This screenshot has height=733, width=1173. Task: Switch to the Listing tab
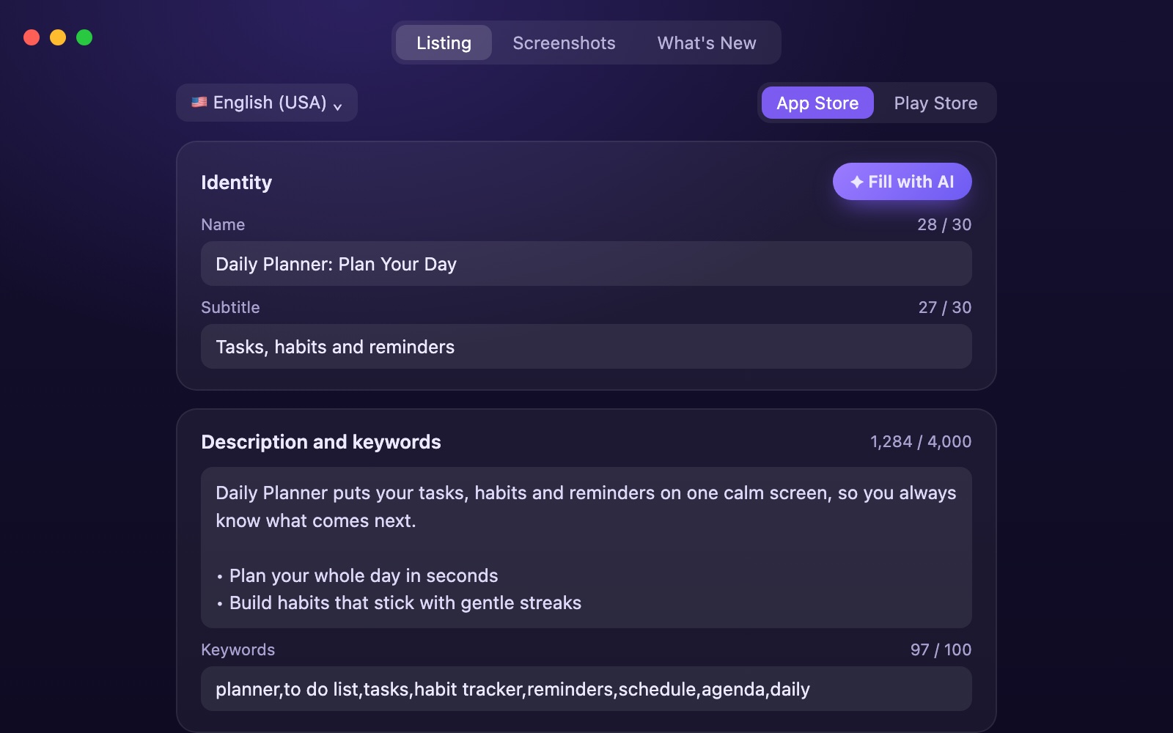444,43
